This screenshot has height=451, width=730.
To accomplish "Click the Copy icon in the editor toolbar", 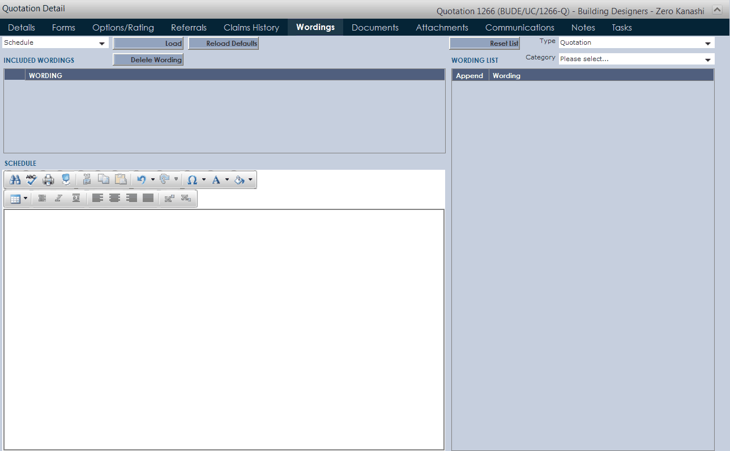I will [x=104, y=180].
